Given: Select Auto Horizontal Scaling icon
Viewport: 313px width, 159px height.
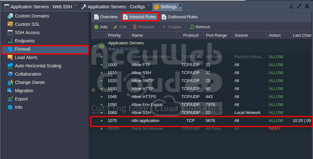Looking at the screenshot, I should point(10,66).
